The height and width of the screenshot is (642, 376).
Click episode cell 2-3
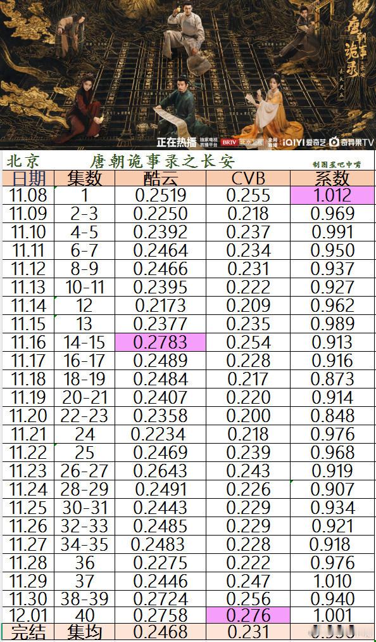click(85, 214)
